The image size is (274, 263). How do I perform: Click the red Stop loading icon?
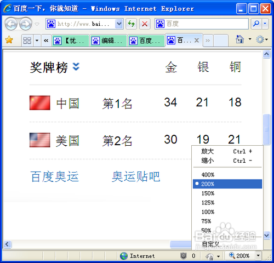pyautogui.click(x=145, y=24)
